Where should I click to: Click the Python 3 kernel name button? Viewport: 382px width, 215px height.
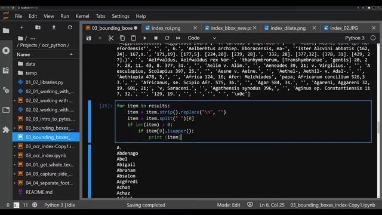pos(355,38)
